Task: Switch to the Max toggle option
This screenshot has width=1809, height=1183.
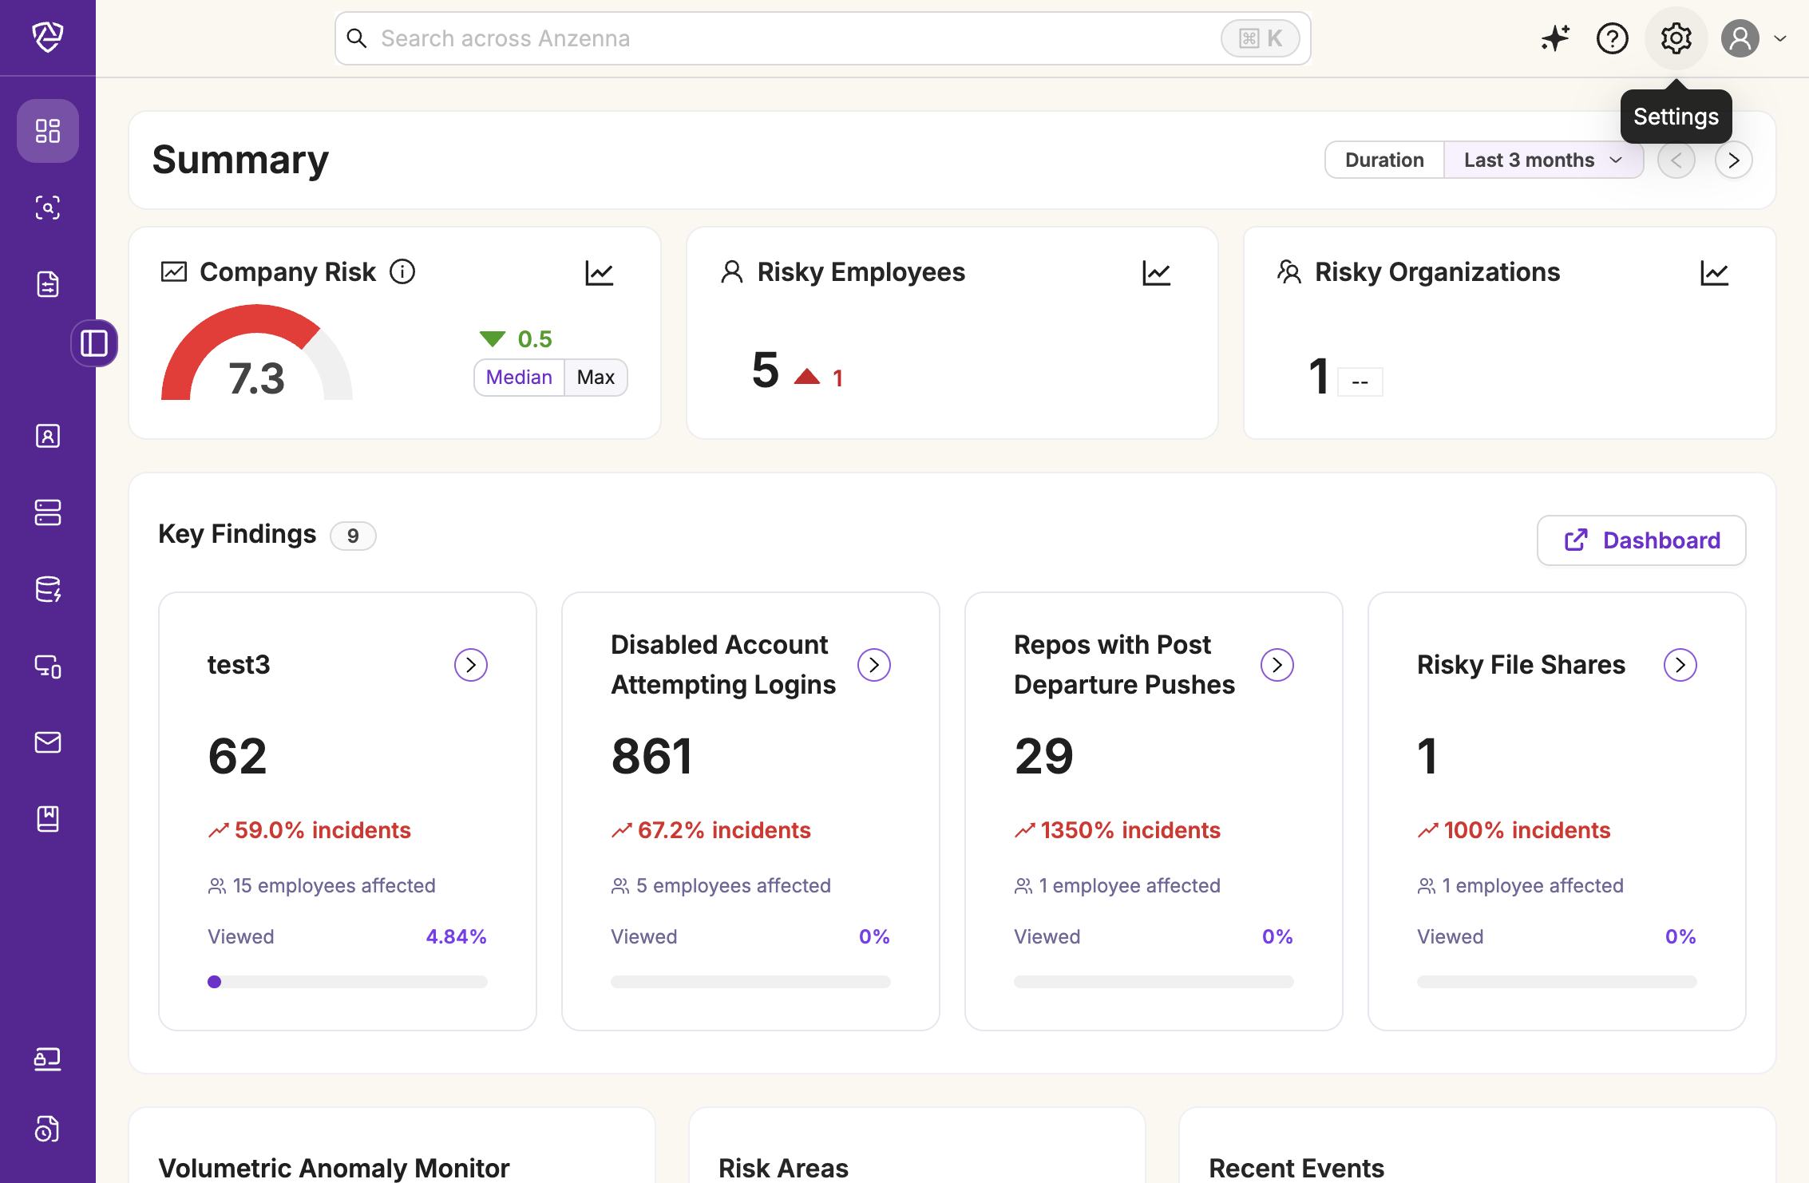Action: tap(596, 378)
